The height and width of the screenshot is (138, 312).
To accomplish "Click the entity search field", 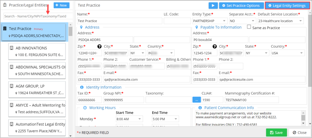I will pyautogui.click(x=38, y=16).
